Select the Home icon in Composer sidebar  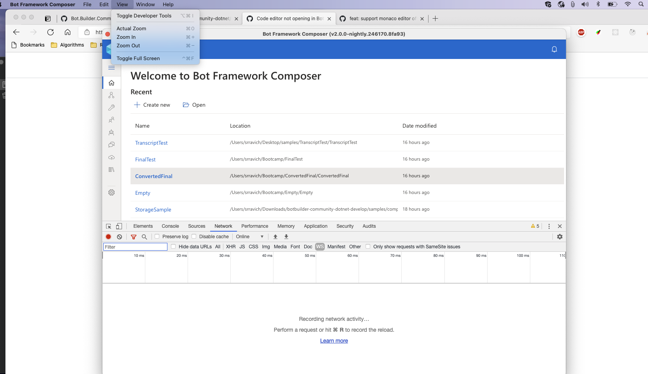click(x=111, y=83)
